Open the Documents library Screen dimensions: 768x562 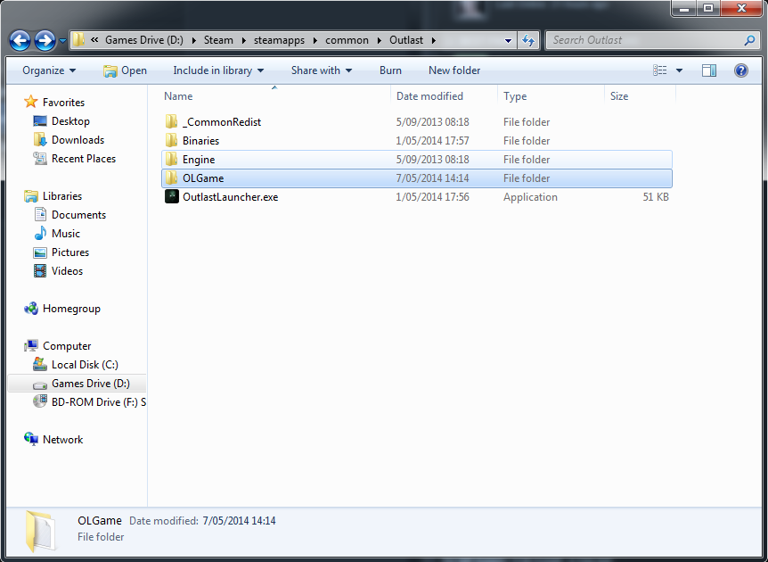(78, 215)
